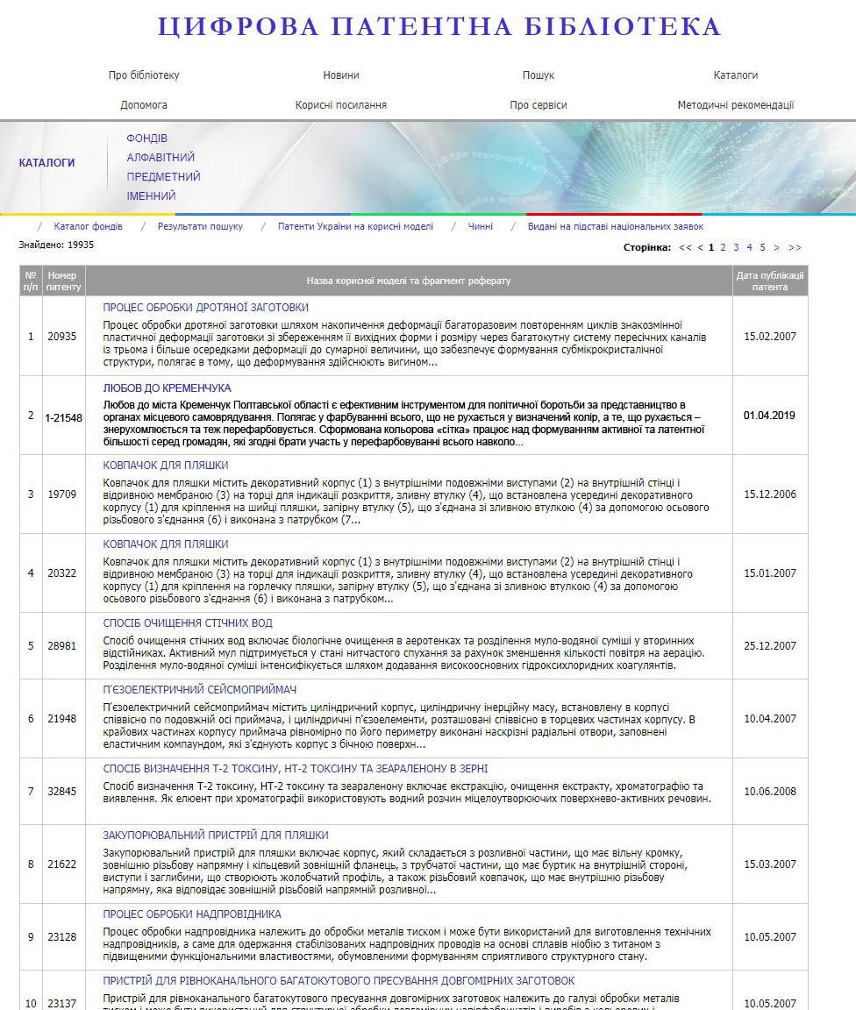
Task: Go to next page with '>' arrow
Action: coord(776,247)
